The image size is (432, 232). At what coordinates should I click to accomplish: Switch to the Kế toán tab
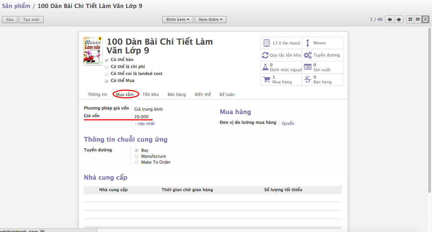(227, 95)
